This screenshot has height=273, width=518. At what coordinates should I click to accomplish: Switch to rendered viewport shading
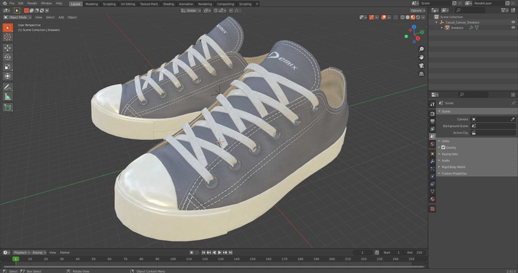coord(418,17)
